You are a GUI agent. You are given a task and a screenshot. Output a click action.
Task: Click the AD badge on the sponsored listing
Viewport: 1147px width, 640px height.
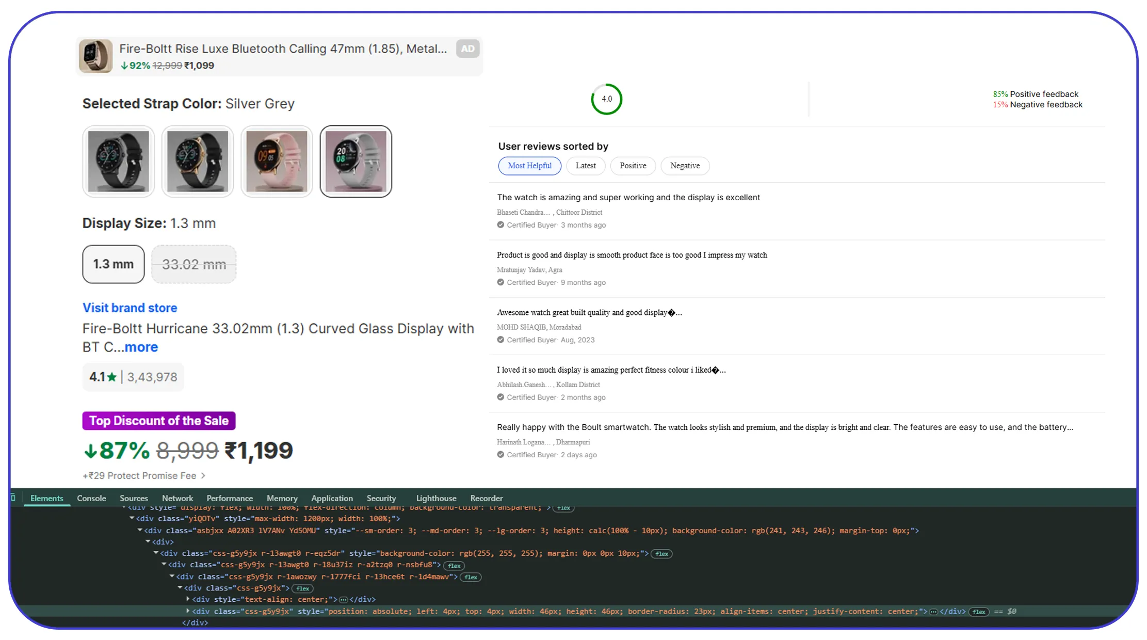pos(467,49)
